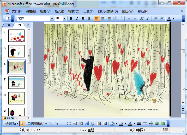
Task: Click the font name field 宋体
Action: [34, 19]
